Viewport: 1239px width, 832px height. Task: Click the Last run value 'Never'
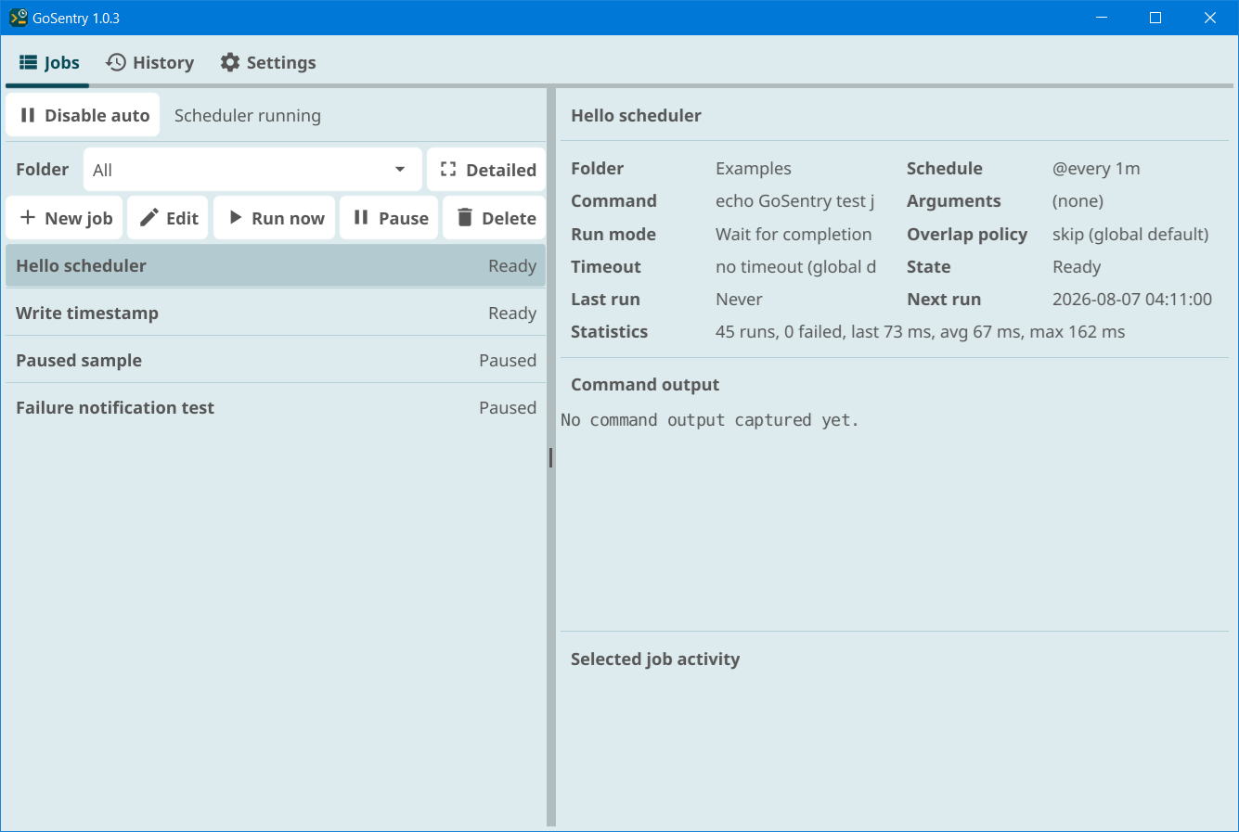(739, 300)
